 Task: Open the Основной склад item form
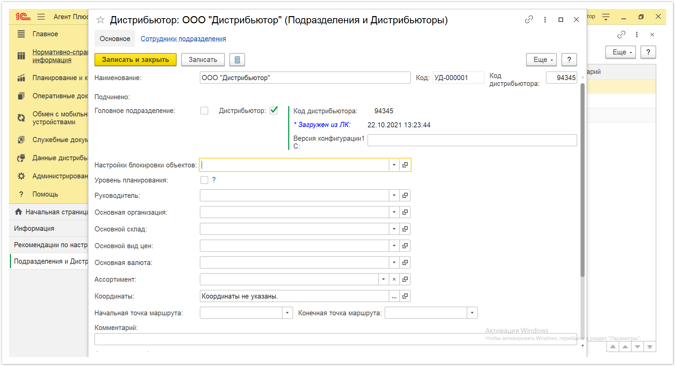coord(405,229)
